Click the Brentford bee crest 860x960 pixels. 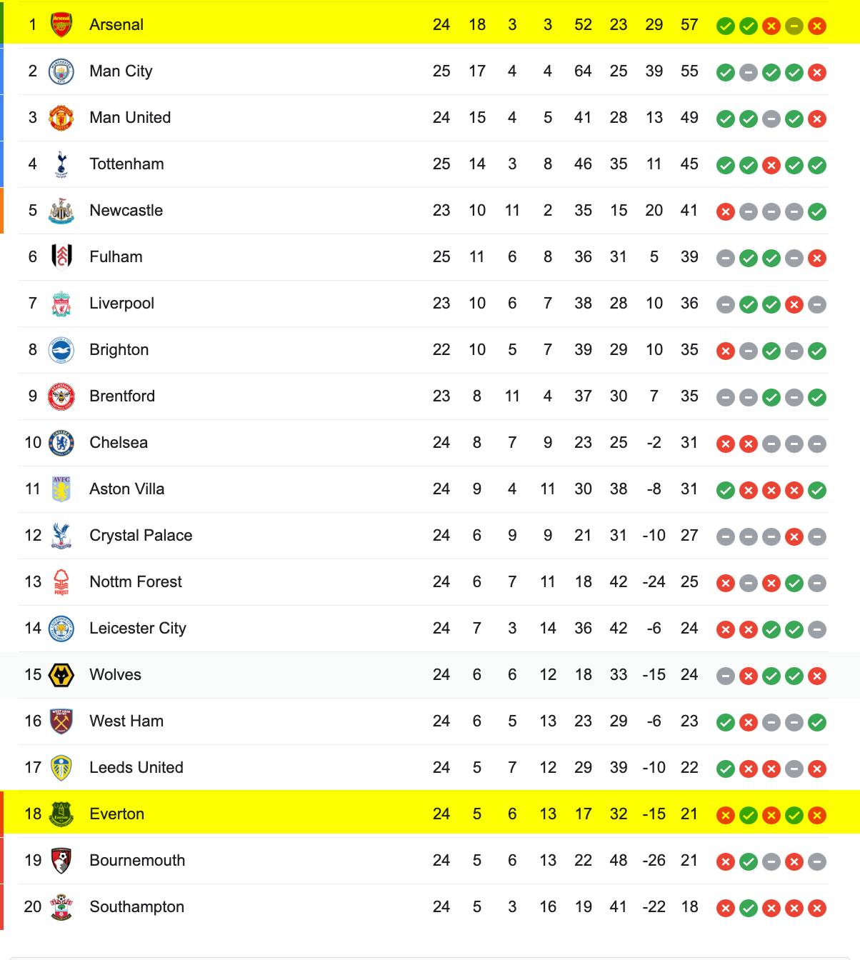pos(61,396)
